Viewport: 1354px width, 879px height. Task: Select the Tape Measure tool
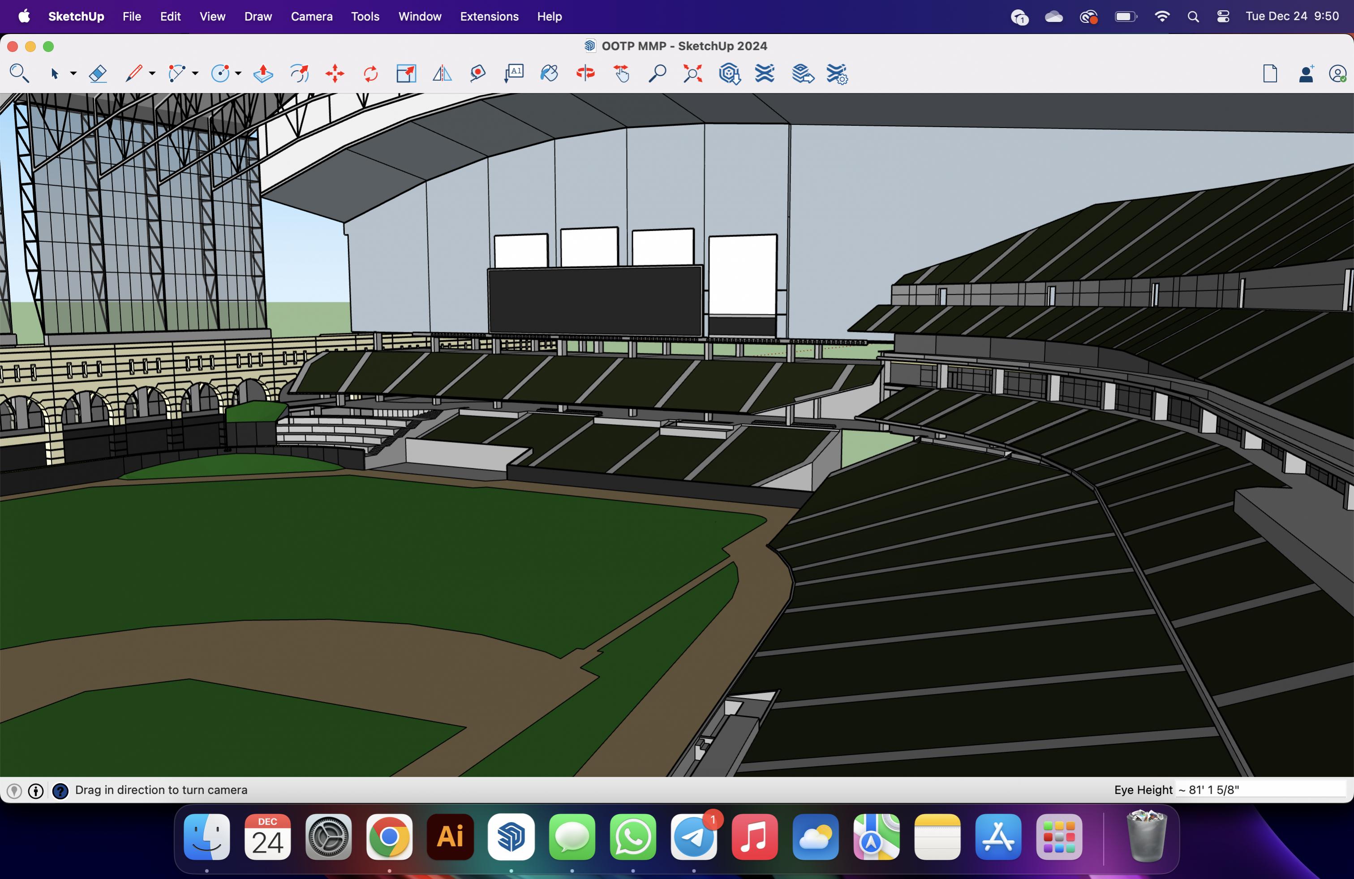point(478,73)
